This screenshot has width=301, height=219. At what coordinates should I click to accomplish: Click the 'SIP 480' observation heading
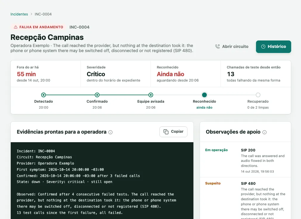tap(248, 184)
